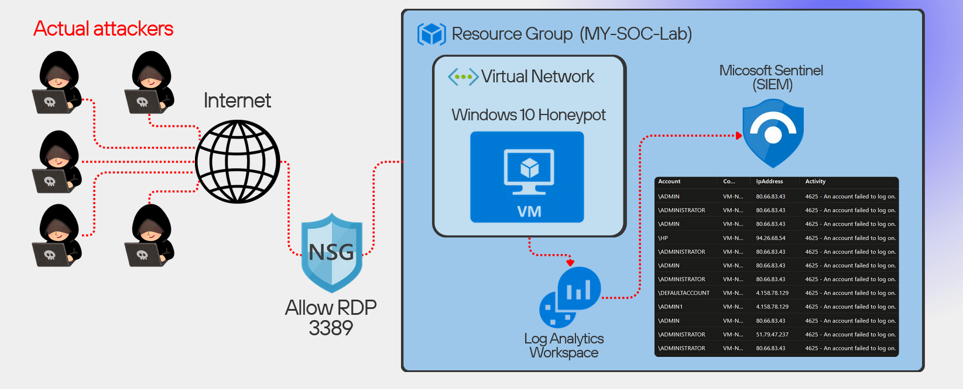
Task: Select the Virtual Network arrows icon
Action: 463,77
